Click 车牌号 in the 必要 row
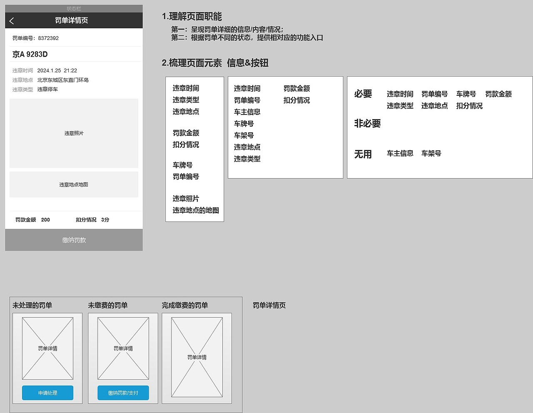This screenshot has height=413, width=533. click(x=466, y=94)
